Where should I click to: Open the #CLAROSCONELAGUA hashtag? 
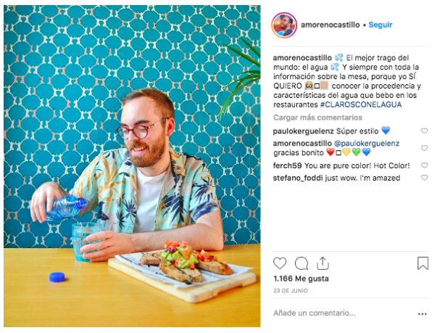[361, 104]
